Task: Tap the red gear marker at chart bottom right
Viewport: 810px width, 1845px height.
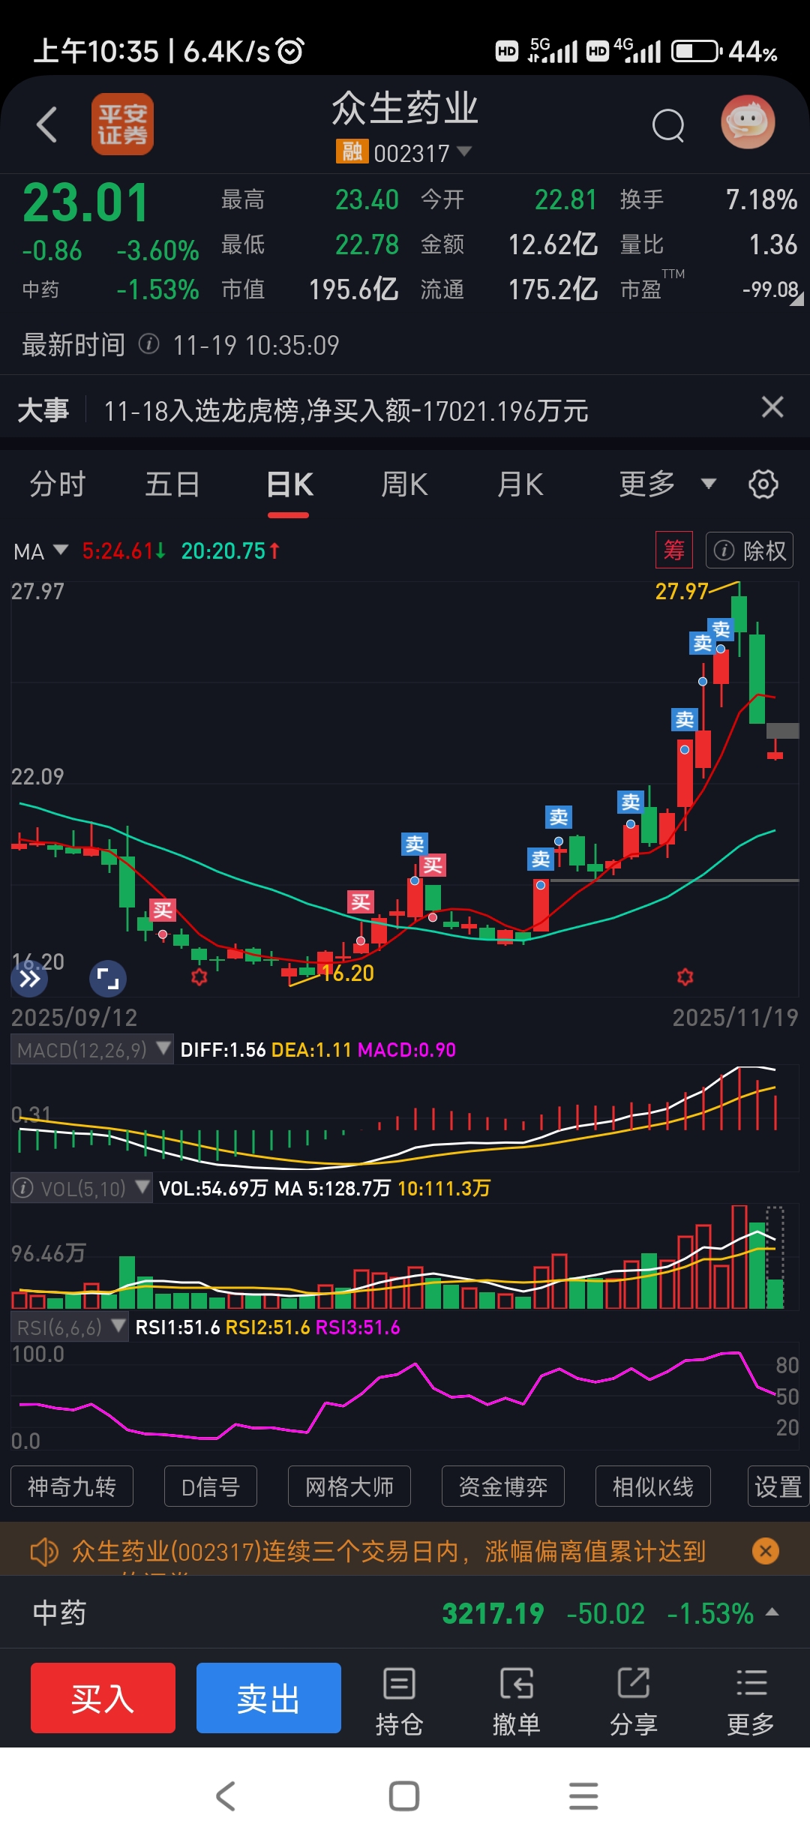Action: point(685,976)
